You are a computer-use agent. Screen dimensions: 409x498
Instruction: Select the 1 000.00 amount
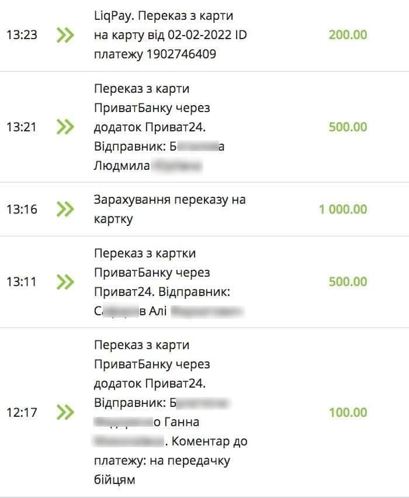click(343, 209)
